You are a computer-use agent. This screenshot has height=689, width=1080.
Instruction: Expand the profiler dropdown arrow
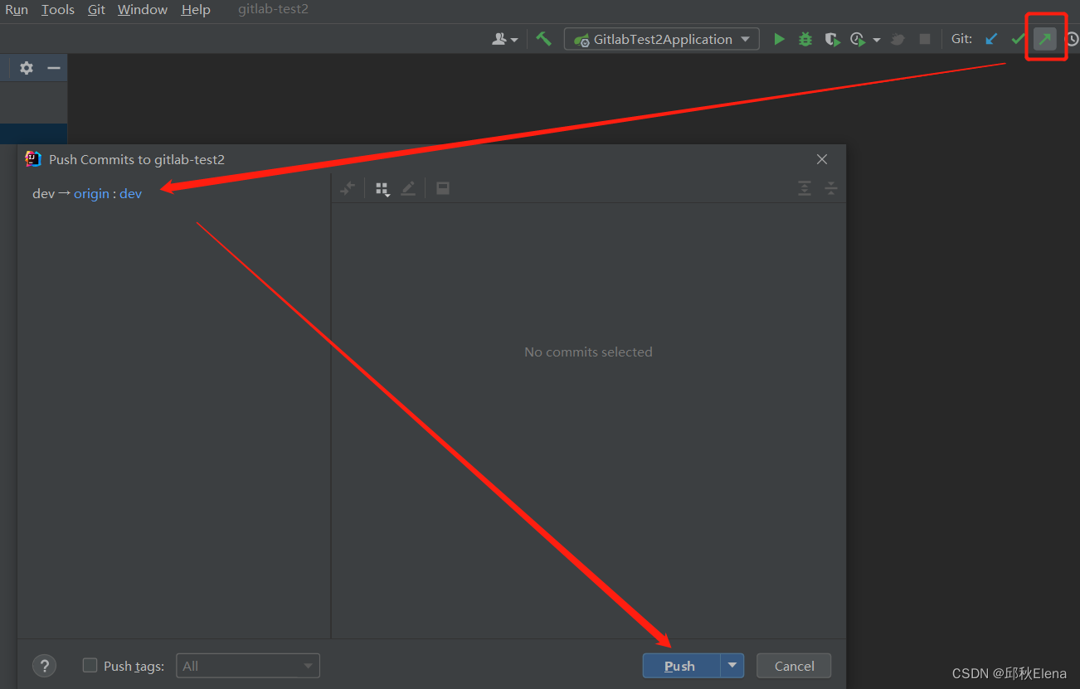pyautogui.click(x=877, y=40)
